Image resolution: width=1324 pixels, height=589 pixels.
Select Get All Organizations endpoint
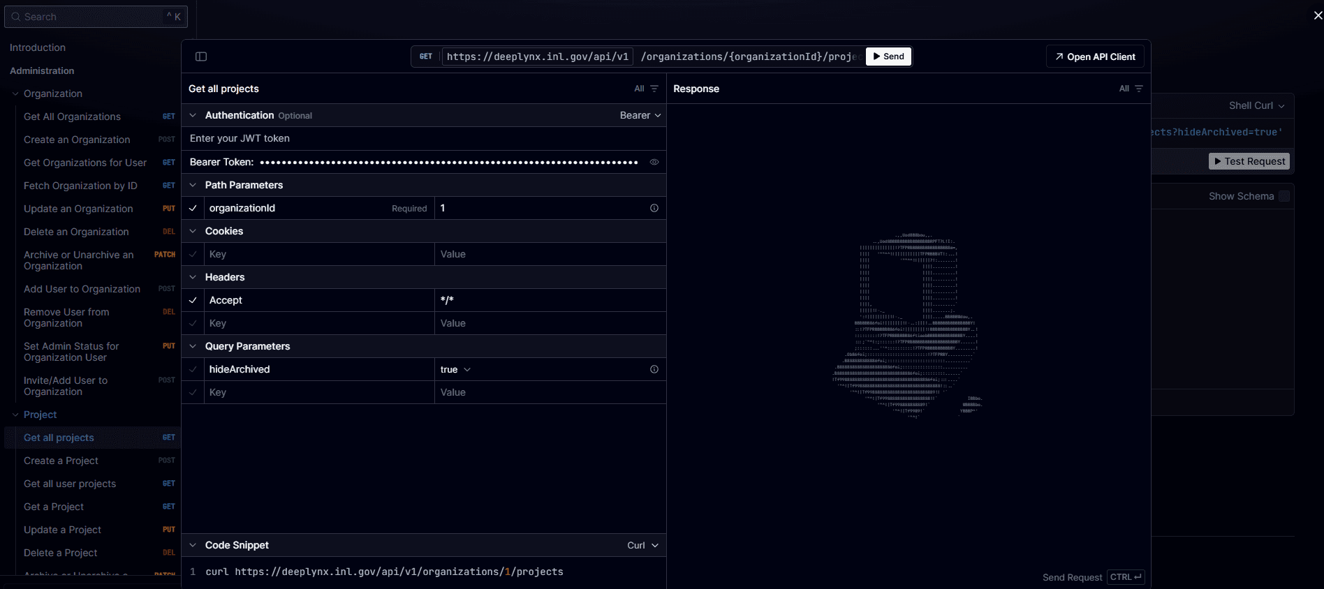coord(72,117)
